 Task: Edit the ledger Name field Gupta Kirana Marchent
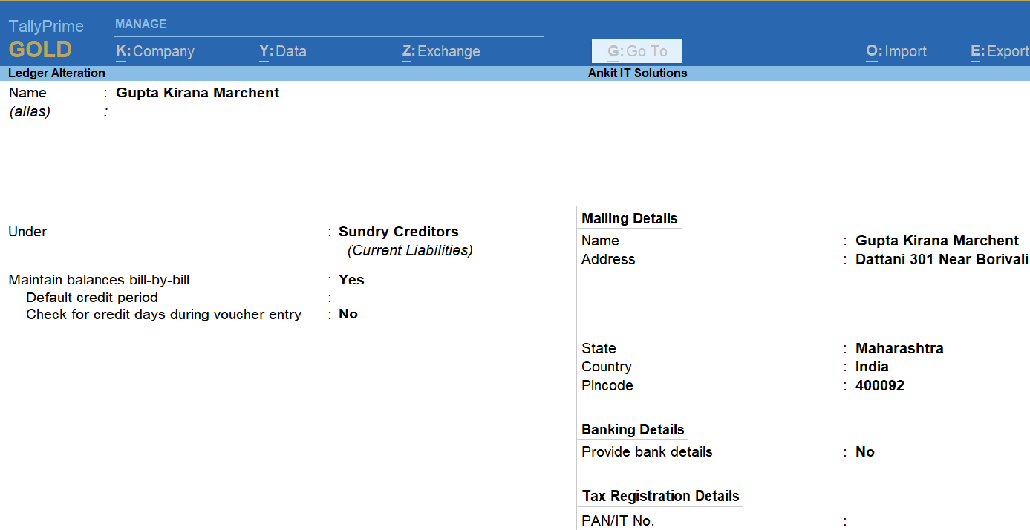(198, 93)
